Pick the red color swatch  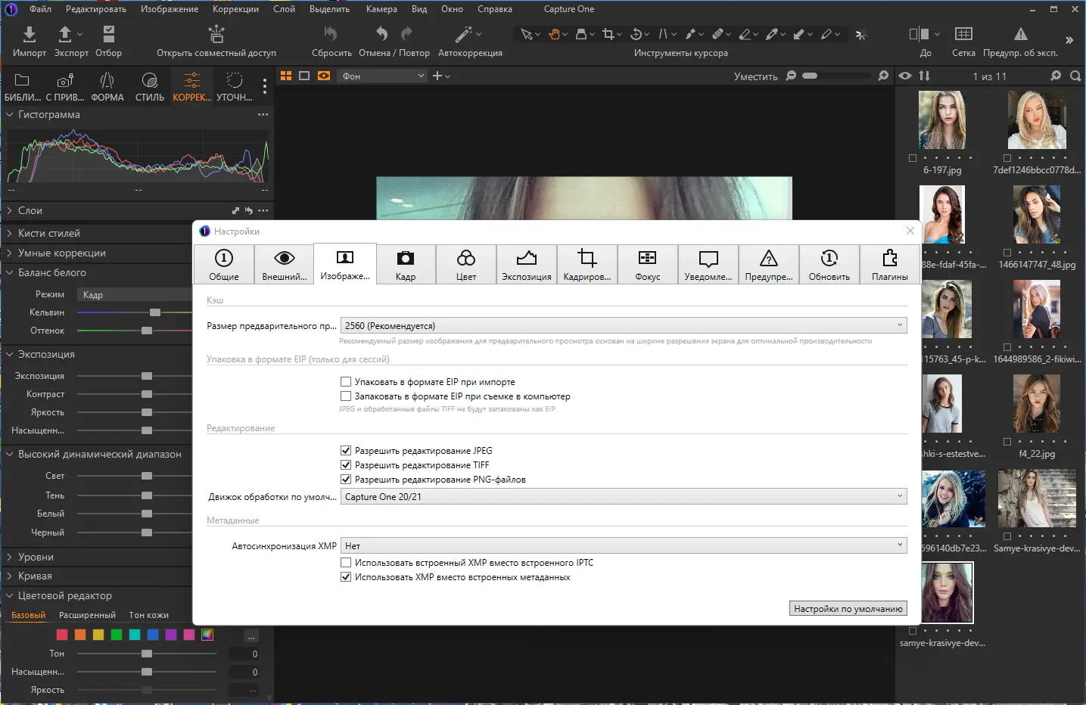coord(62,635)
